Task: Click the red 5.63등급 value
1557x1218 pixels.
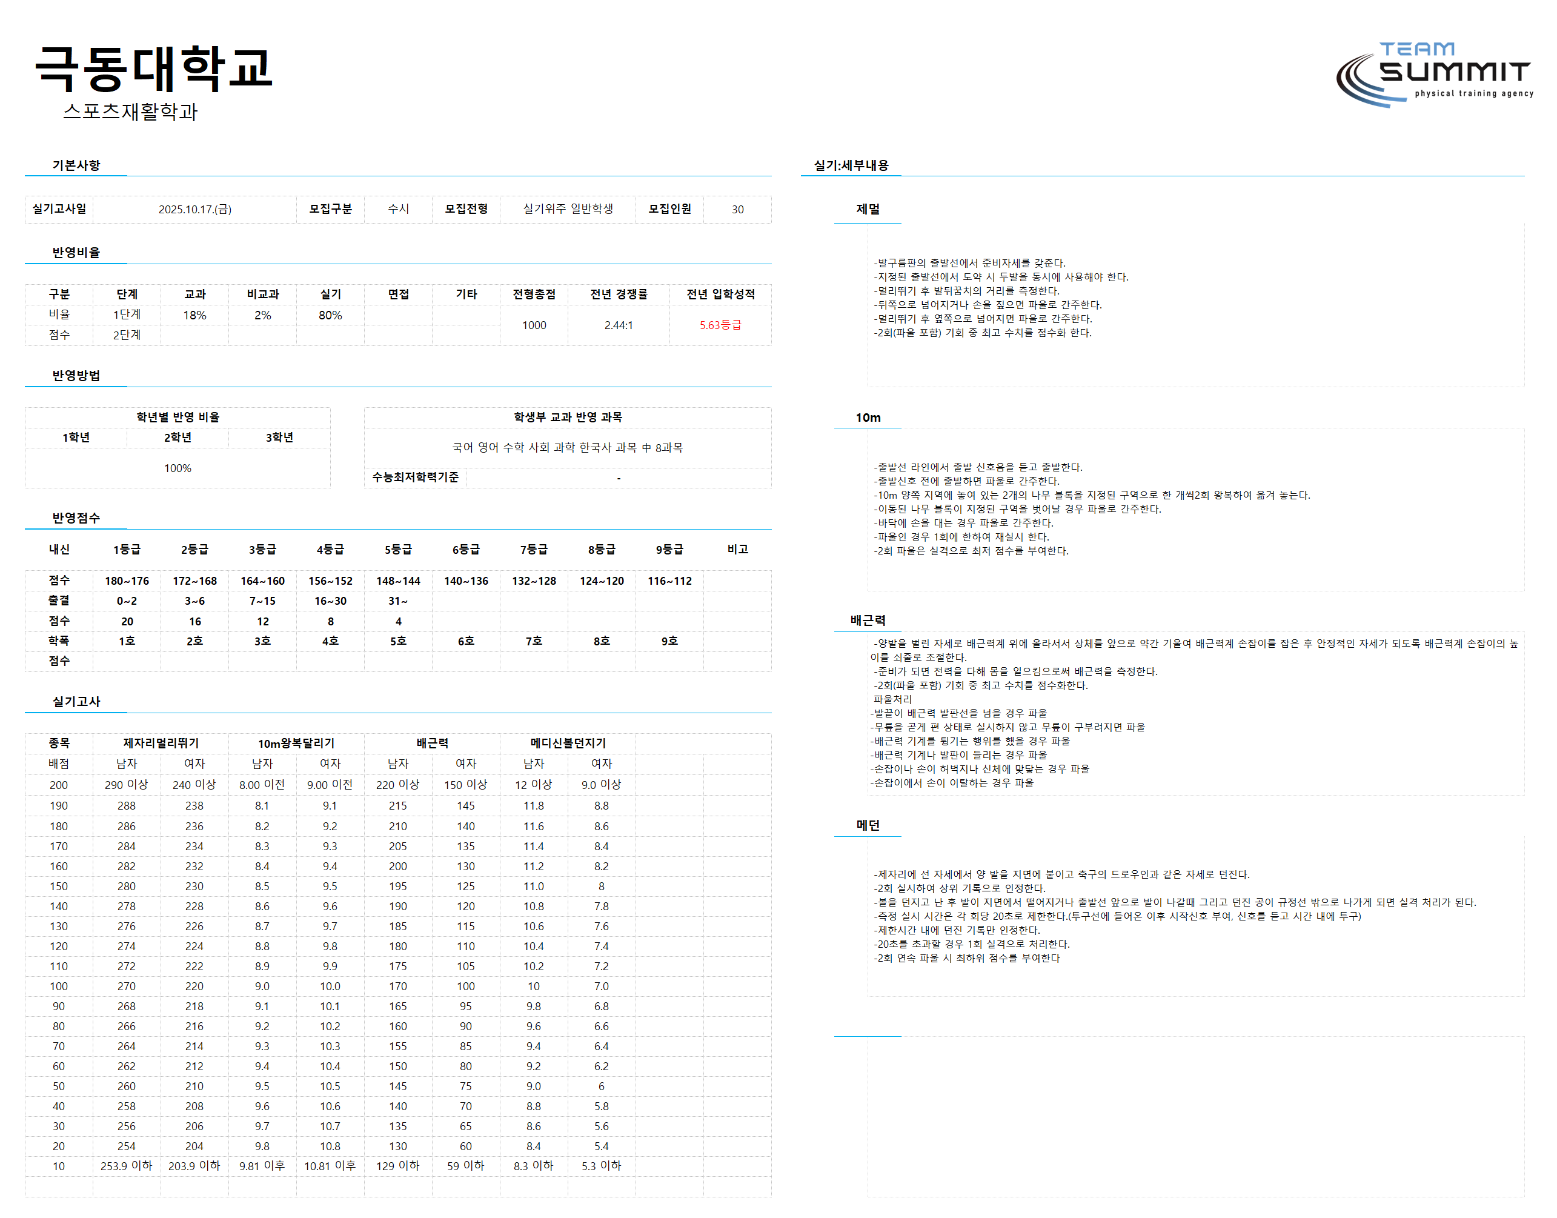Action: (720, 325)
